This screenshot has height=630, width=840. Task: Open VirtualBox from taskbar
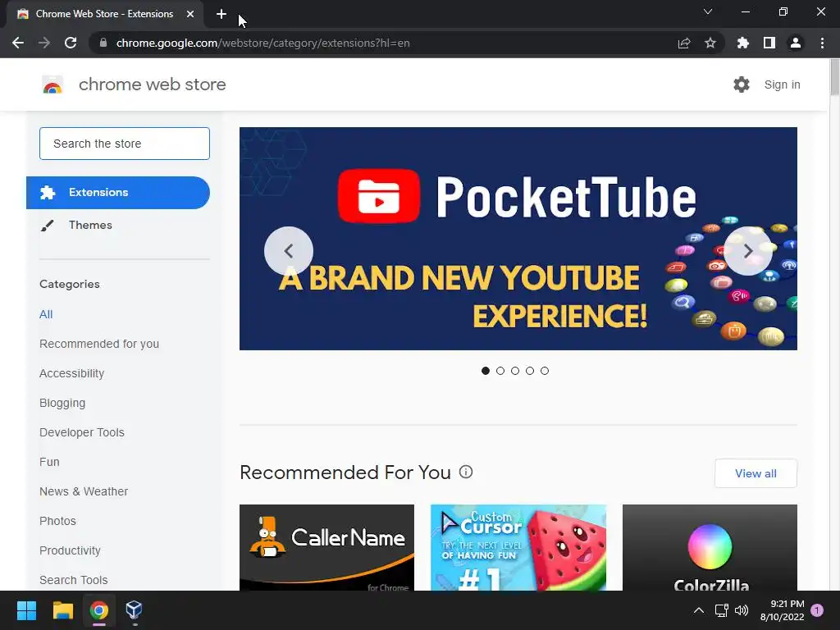click(134, 610)
